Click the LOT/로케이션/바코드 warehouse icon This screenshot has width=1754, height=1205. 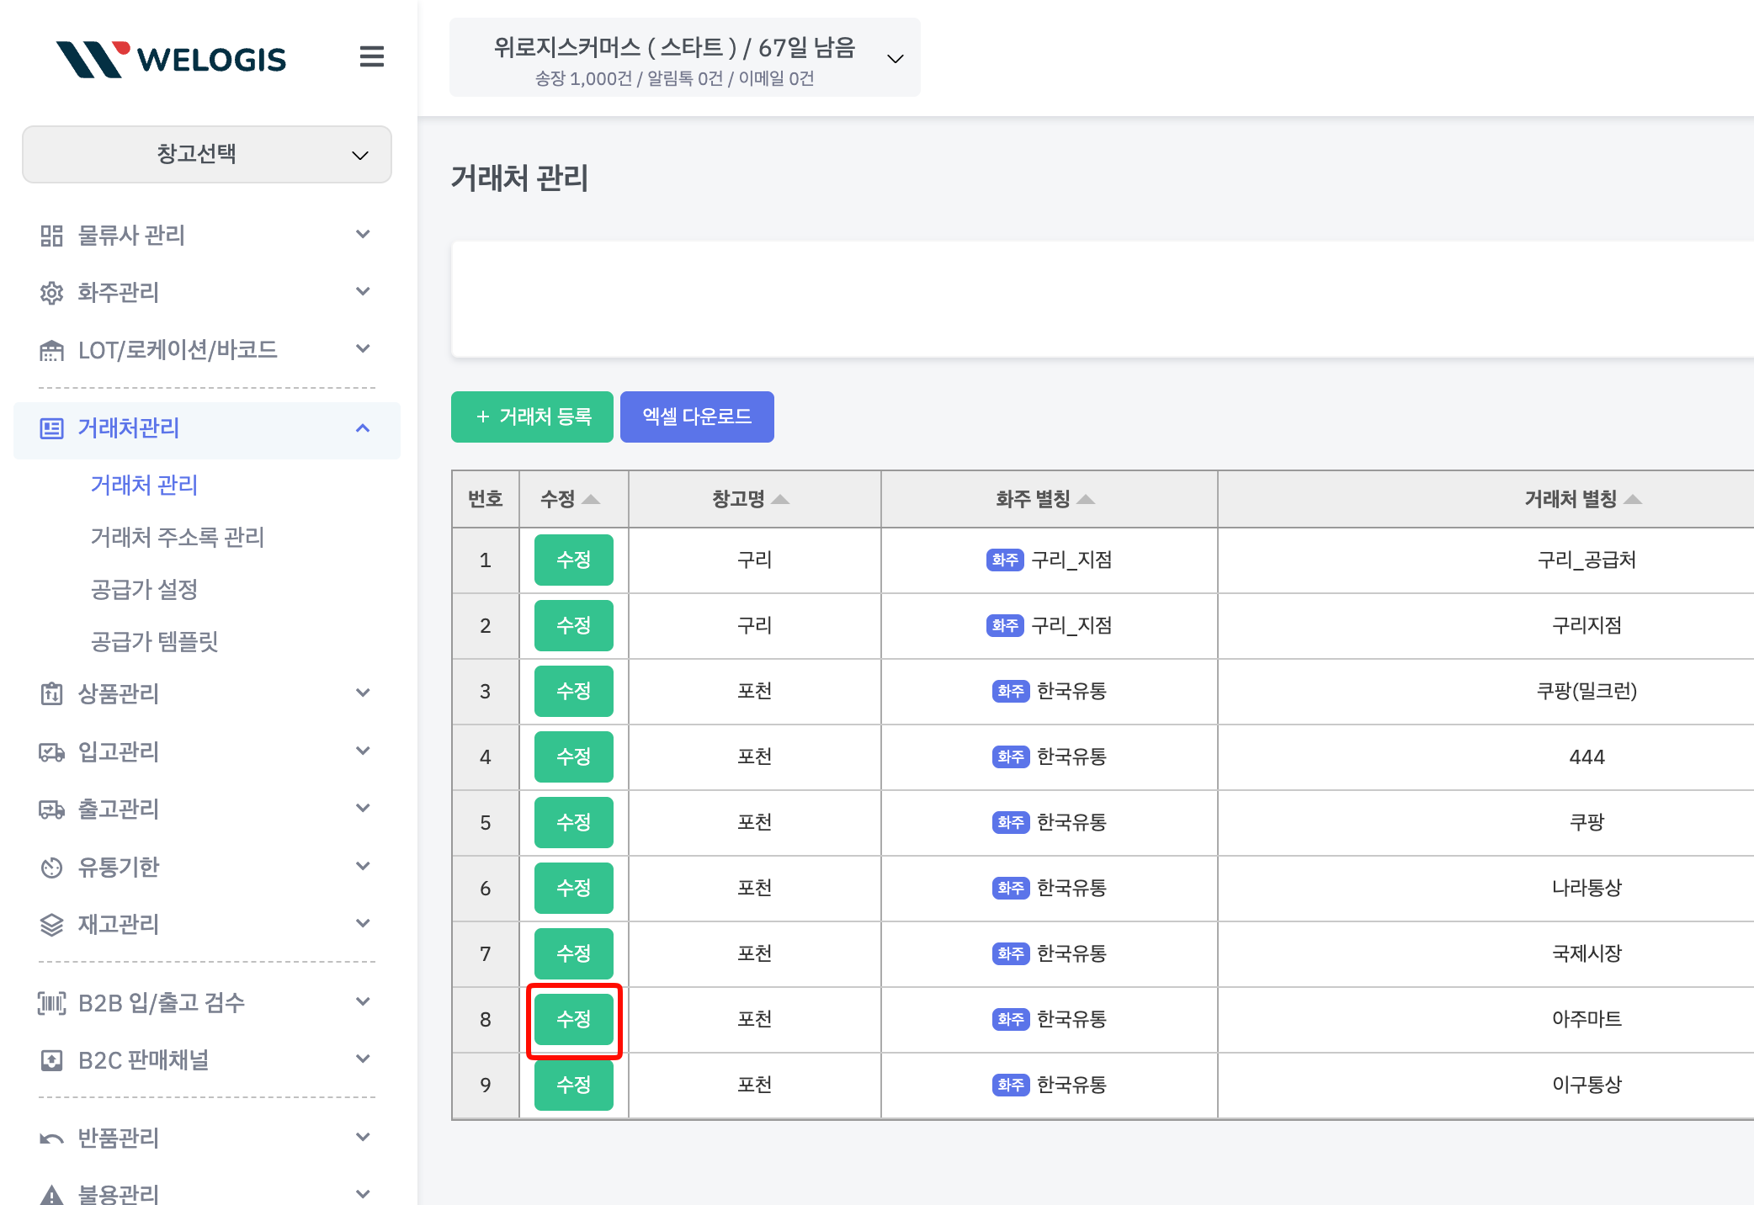(51, 350)
